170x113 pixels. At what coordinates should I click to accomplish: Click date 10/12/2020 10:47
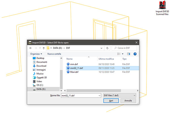point(107,72)
